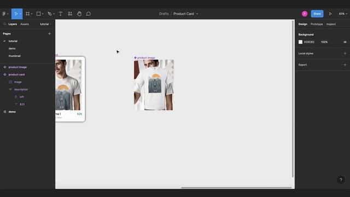350x197 pixels.
Task: Click the description layer's auto layout icon
Action: [x=10, y=89]
